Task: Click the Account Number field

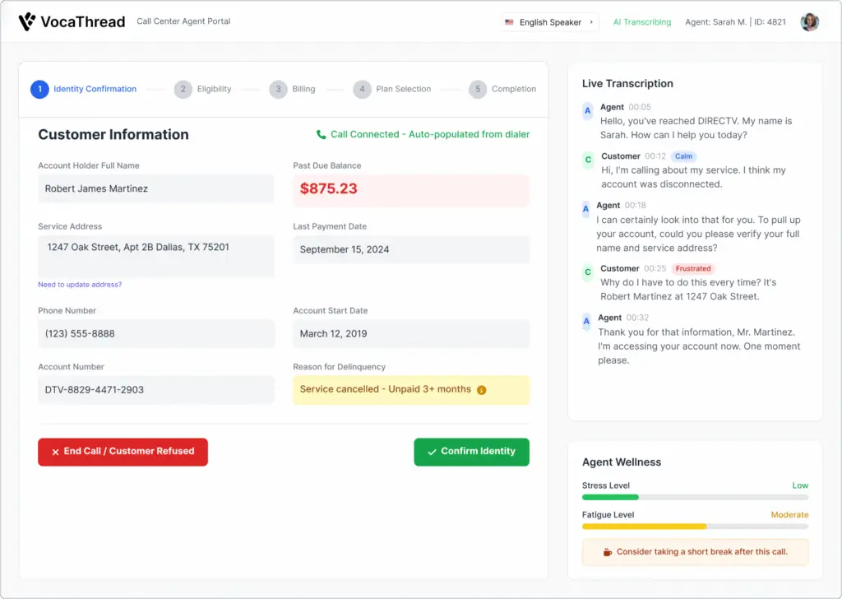Action: (155, 390)
